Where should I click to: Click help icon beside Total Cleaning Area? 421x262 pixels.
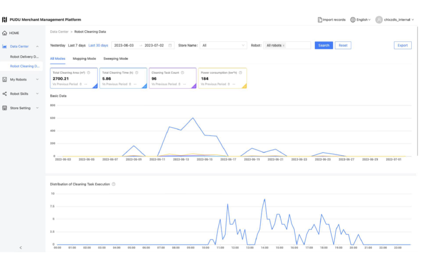88,73
